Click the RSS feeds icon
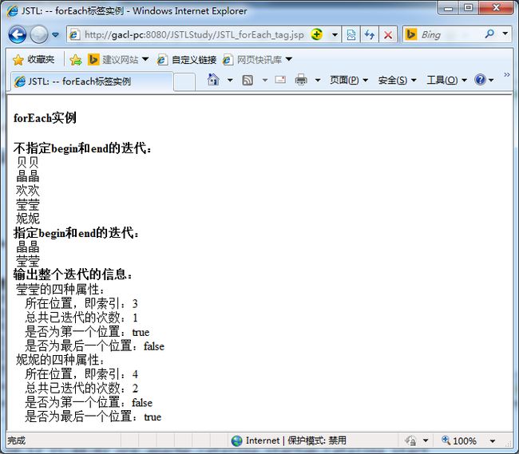This screenshot has height=454, width=519. click(x=248, y=80)
